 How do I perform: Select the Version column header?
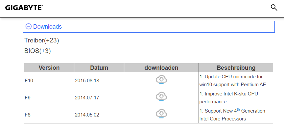click(49, 68)
